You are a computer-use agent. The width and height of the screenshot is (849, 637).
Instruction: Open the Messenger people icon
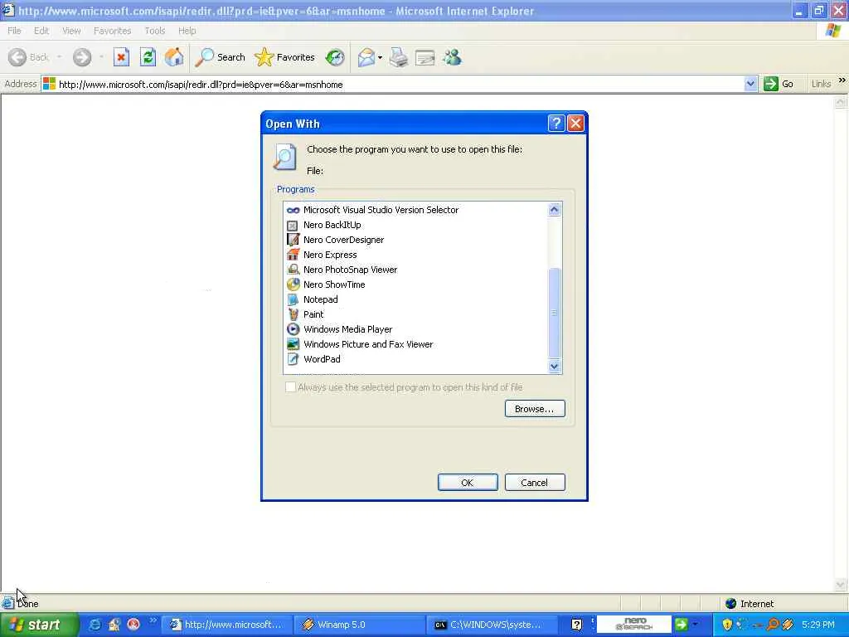coord(452,57)
